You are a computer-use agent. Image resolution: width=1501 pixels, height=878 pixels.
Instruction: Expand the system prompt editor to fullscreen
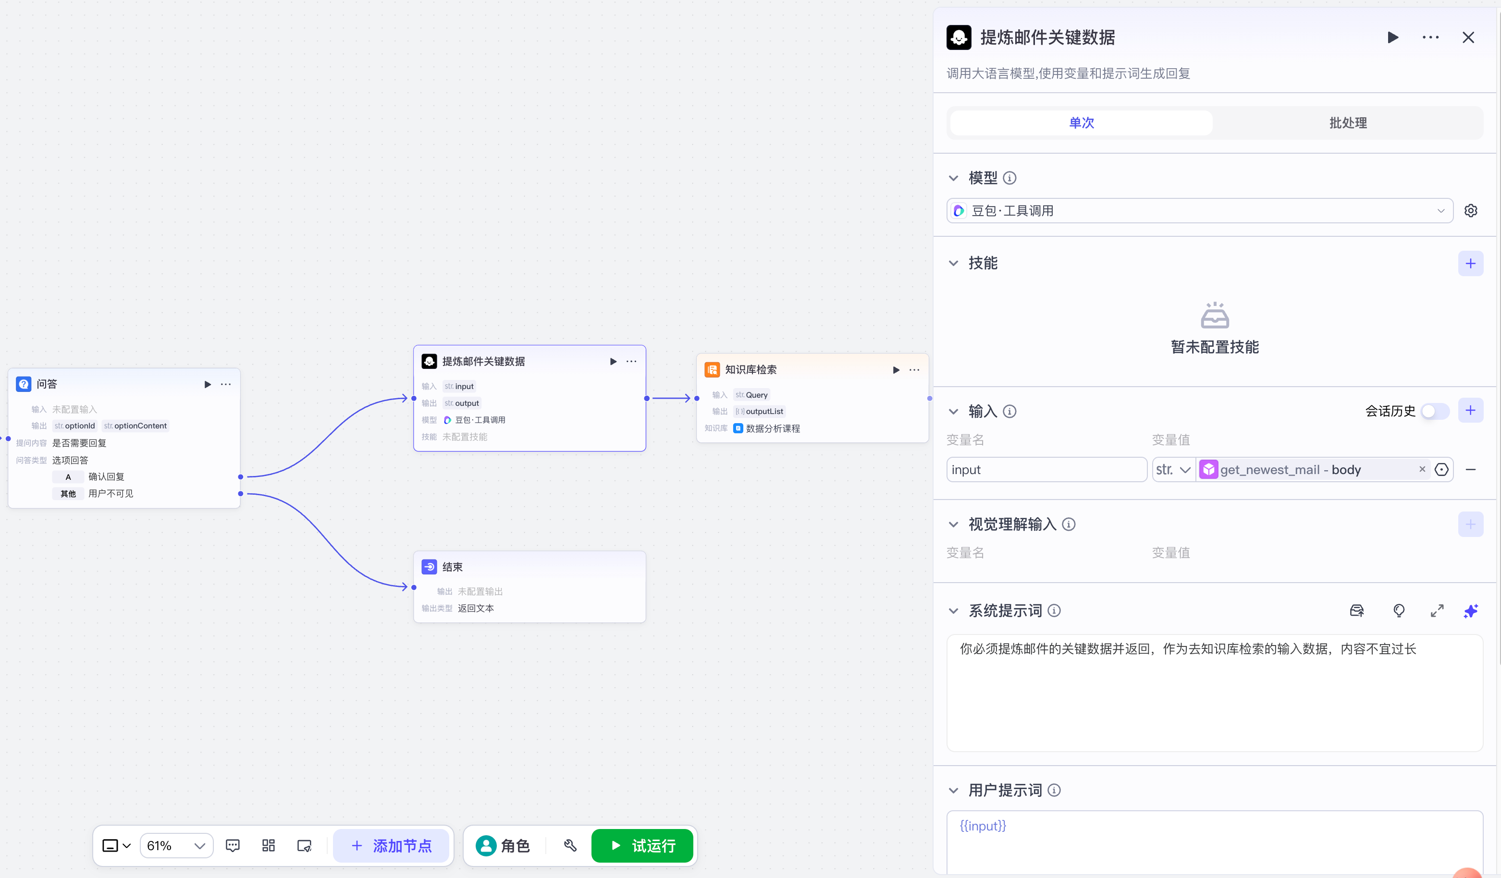(x=1437, y=611)
